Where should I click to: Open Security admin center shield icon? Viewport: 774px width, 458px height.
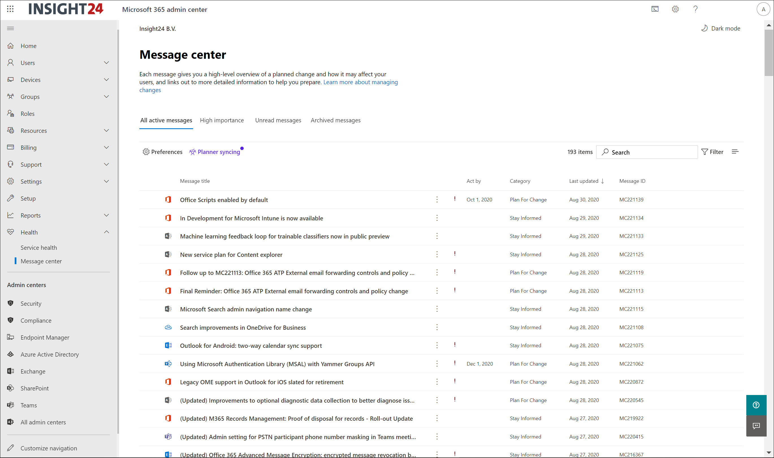(x=11, y=303)
